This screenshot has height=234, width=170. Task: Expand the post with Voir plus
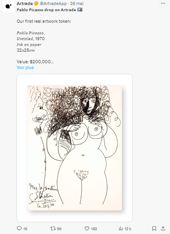point(25,67)
